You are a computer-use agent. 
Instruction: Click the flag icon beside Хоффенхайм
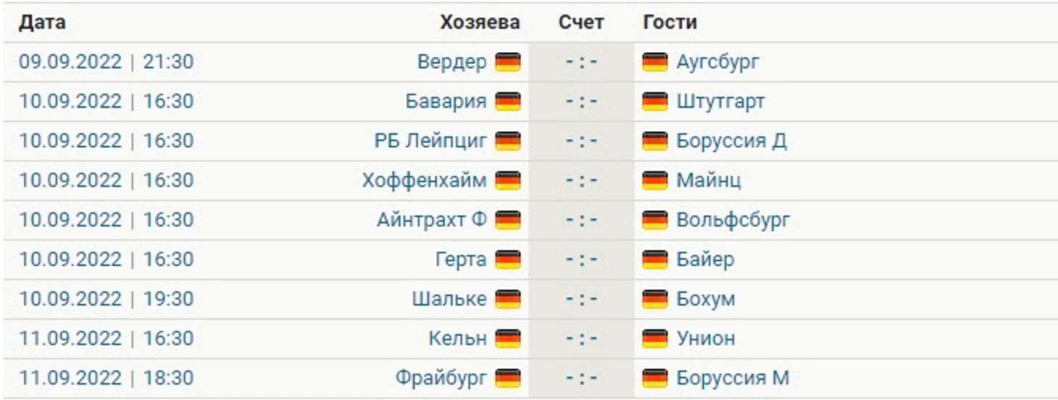coord(508,180)
